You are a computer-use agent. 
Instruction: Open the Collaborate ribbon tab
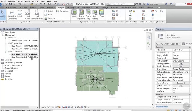click(x=87, y=7)
